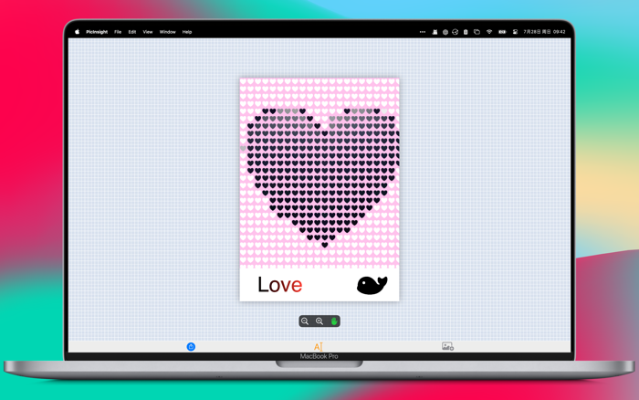Click the blue share/export icon

click(191, 347)
